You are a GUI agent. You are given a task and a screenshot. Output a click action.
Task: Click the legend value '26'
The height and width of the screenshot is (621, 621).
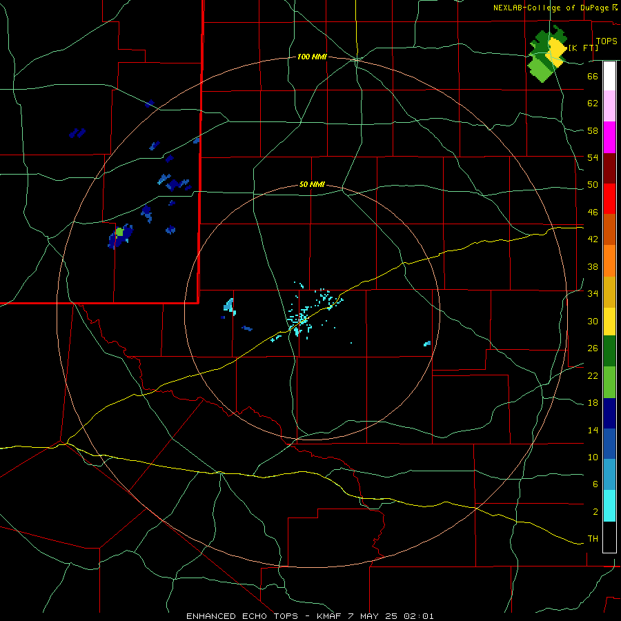(x=593, y=348)
